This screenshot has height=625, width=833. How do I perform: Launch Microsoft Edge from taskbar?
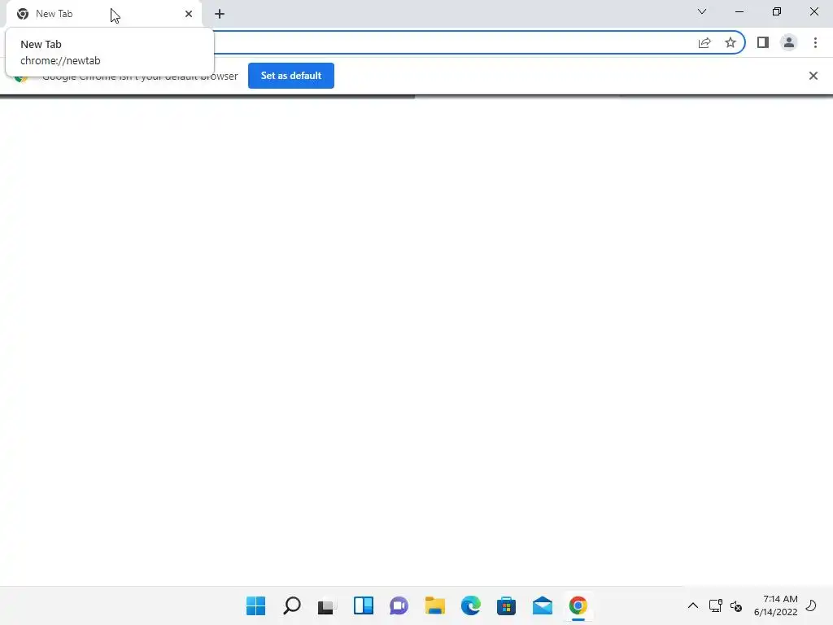pos(471,605)
